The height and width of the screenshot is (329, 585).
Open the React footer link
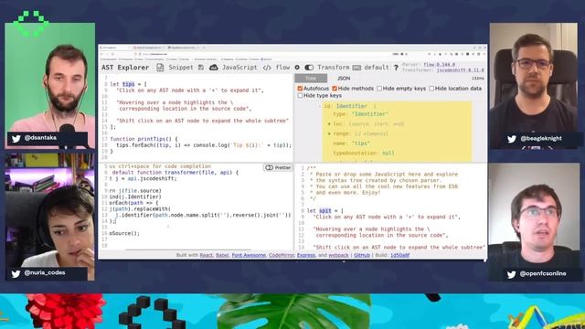pos(207,255)
